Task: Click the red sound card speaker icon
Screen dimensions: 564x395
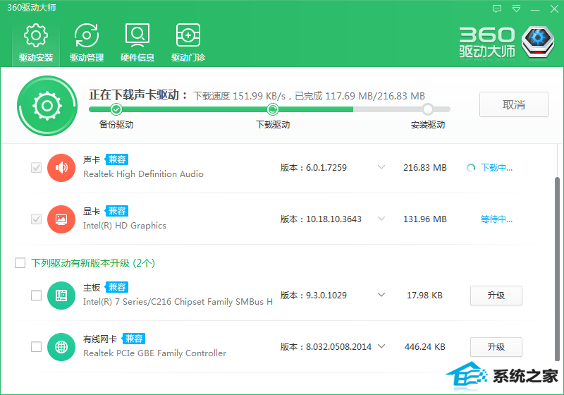Action: tap(61, 168)
